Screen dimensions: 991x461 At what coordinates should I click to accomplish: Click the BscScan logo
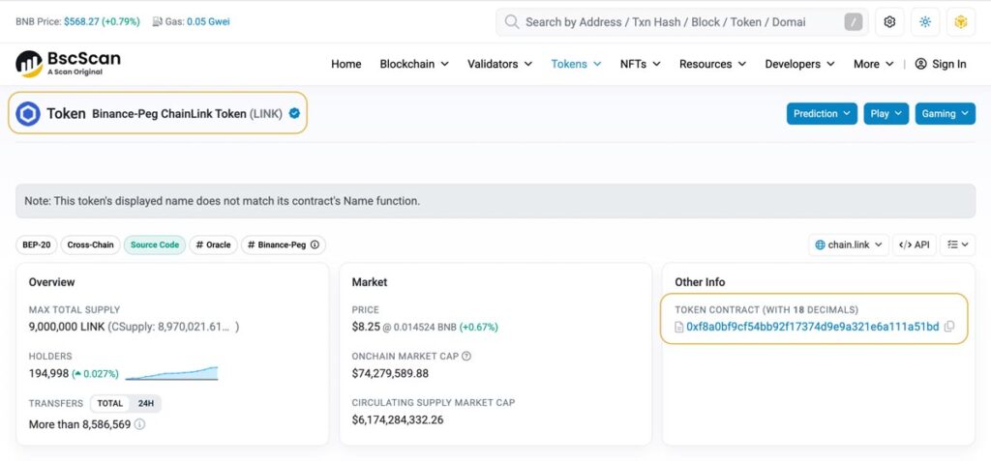(69, 64)
